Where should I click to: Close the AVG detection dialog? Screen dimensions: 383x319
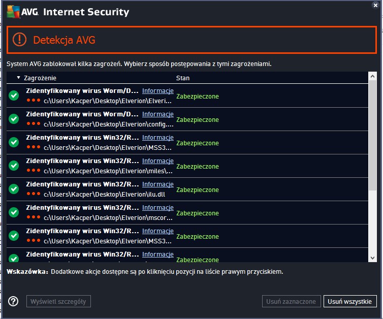375,5
